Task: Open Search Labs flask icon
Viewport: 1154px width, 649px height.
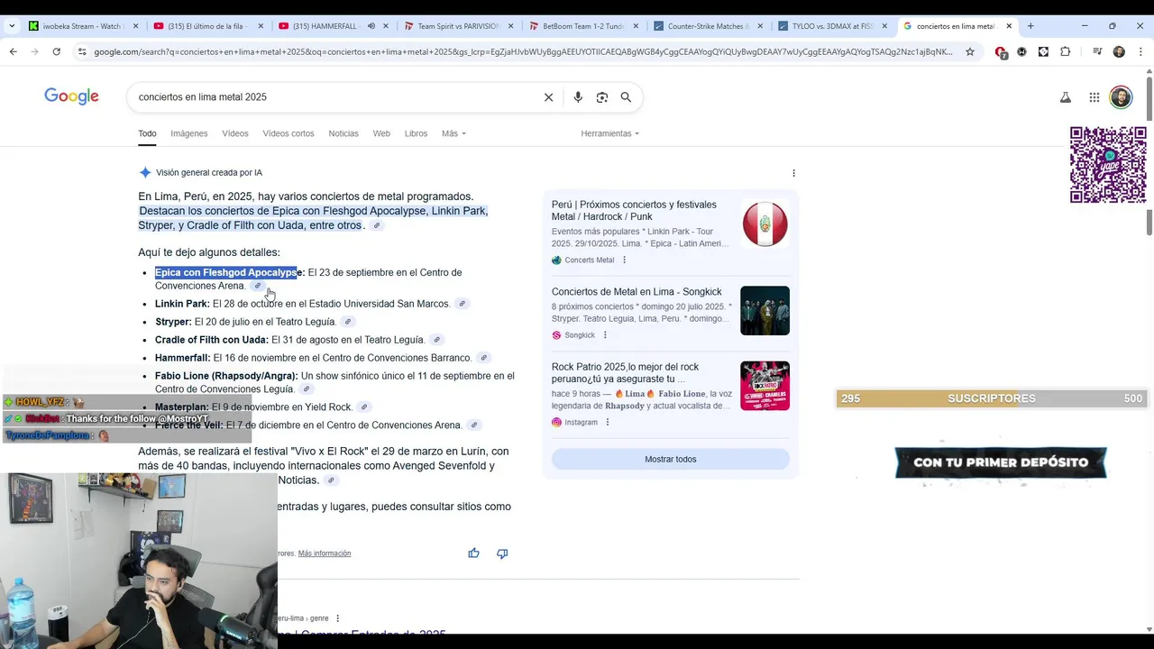Action: [x=1066, y=97]
